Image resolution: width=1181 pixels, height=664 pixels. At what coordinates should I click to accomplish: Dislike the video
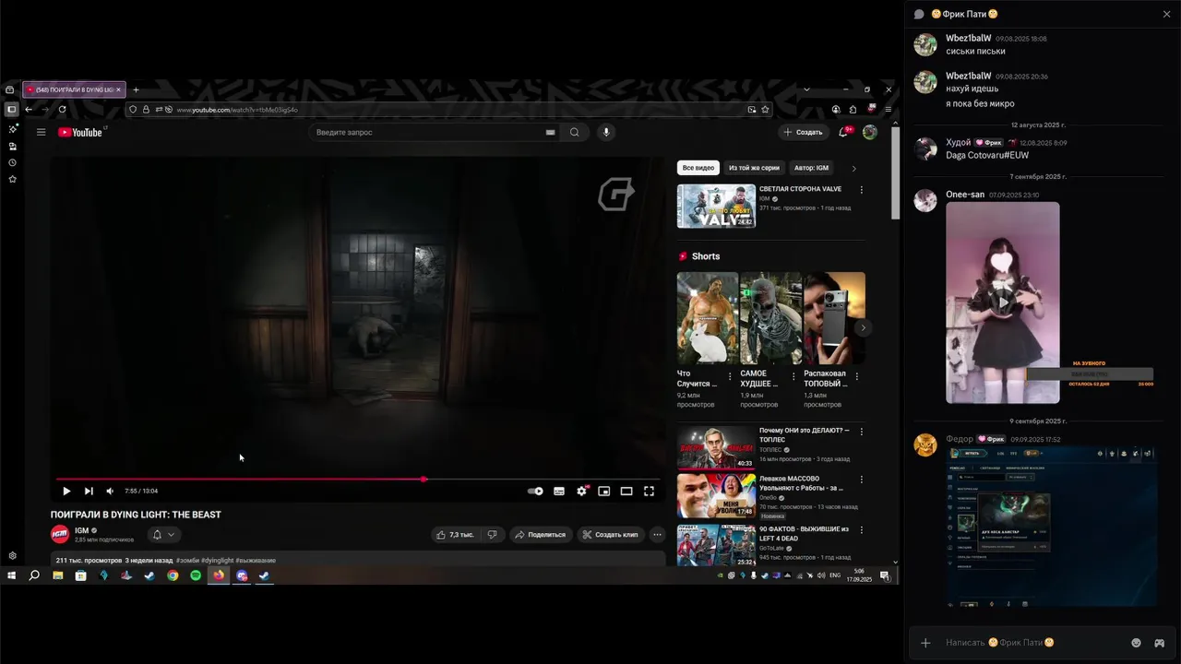pyautogui.click(x=493, y=535)
